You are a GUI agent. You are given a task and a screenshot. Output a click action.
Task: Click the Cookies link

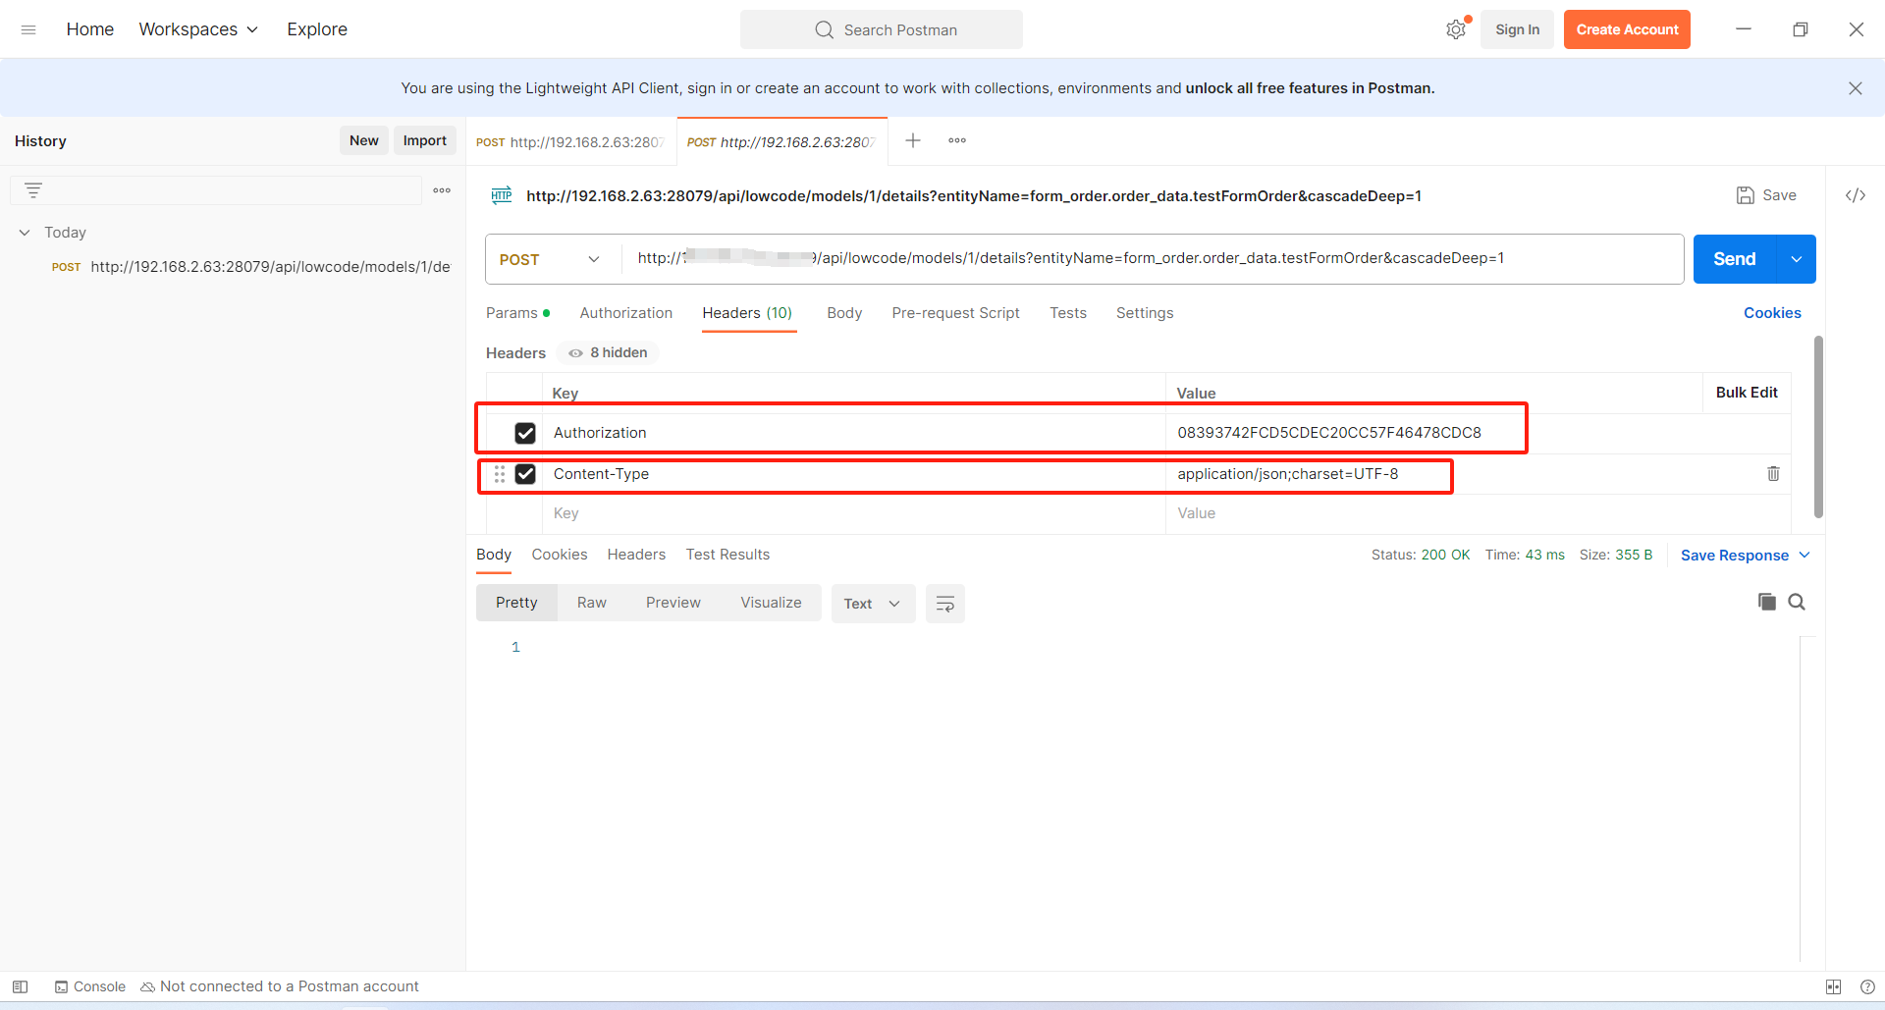coord(1771,313)
